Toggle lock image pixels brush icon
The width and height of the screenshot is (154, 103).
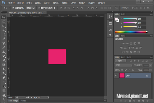point(126,70)
